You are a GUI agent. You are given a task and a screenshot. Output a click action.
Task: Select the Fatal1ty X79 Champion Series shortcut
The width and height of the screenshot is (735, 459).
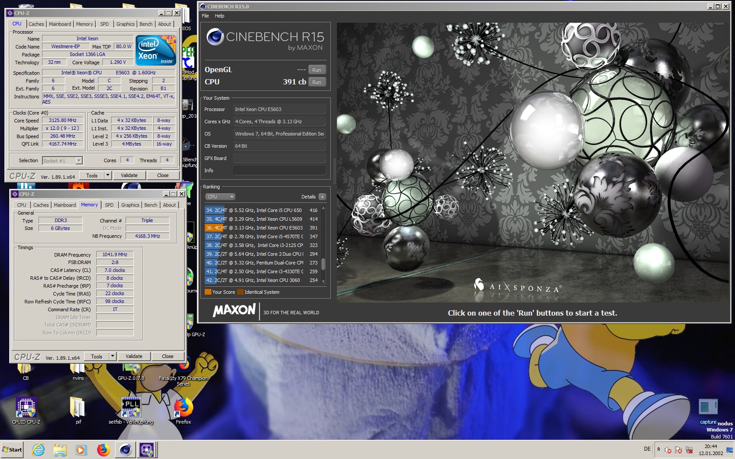click(183, 376)
